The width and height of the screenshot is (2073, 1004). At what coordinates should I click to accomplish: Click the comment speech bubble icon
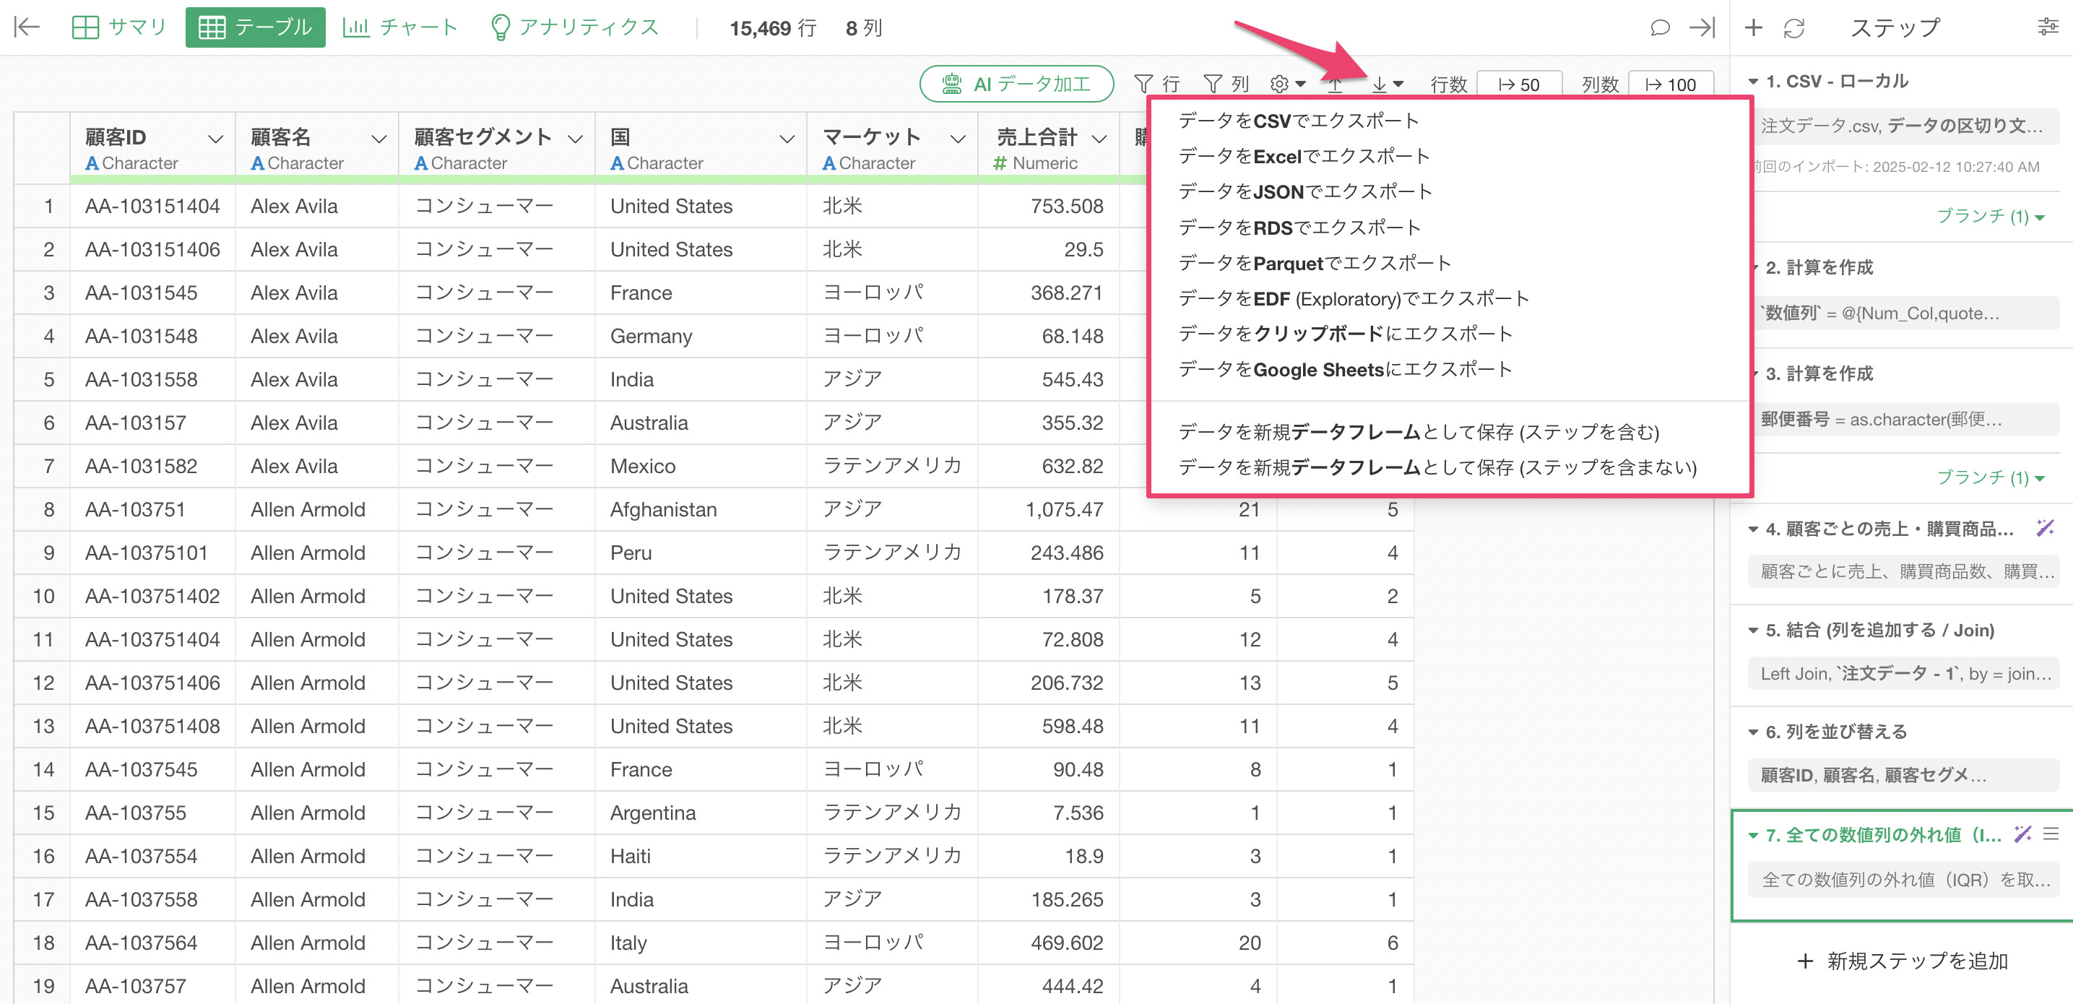1658,27
